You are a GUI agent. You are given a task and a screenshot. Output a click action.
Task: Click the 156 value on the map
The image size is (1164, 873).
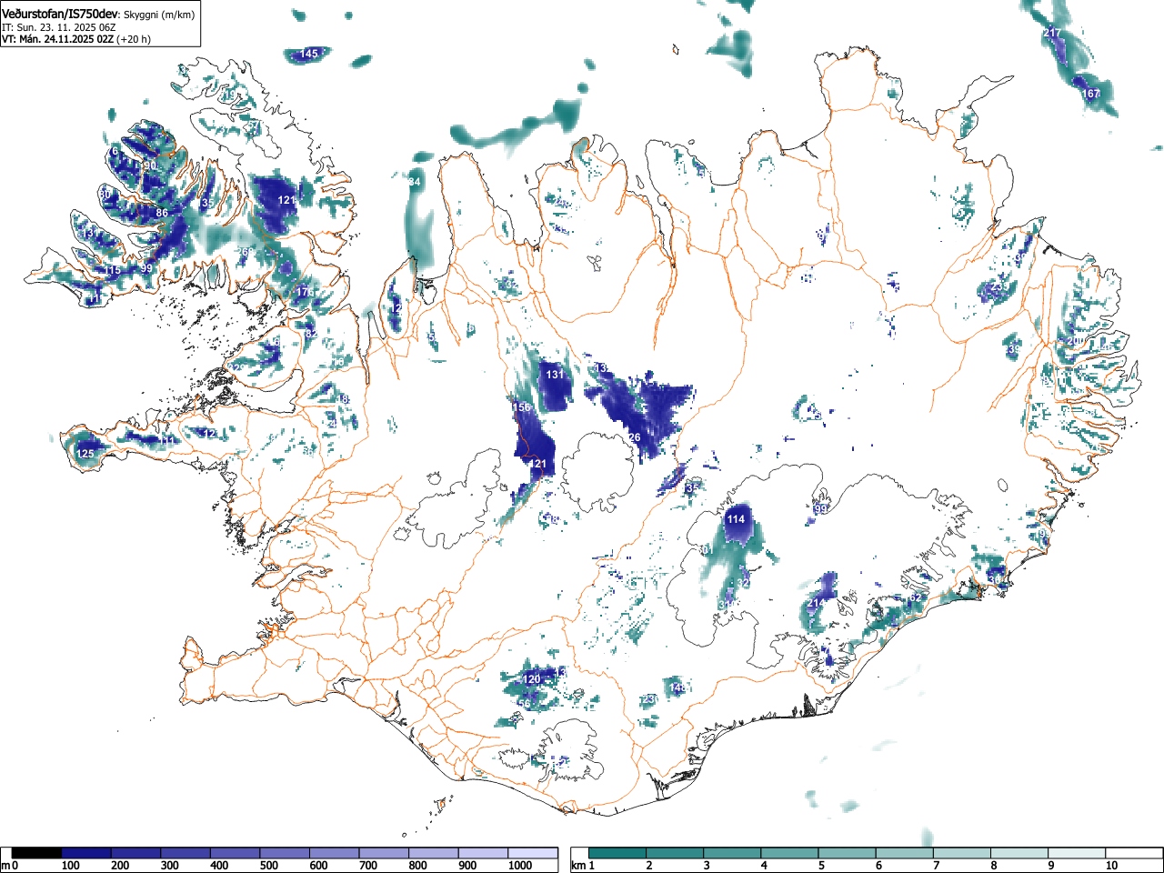coord(521,407)
